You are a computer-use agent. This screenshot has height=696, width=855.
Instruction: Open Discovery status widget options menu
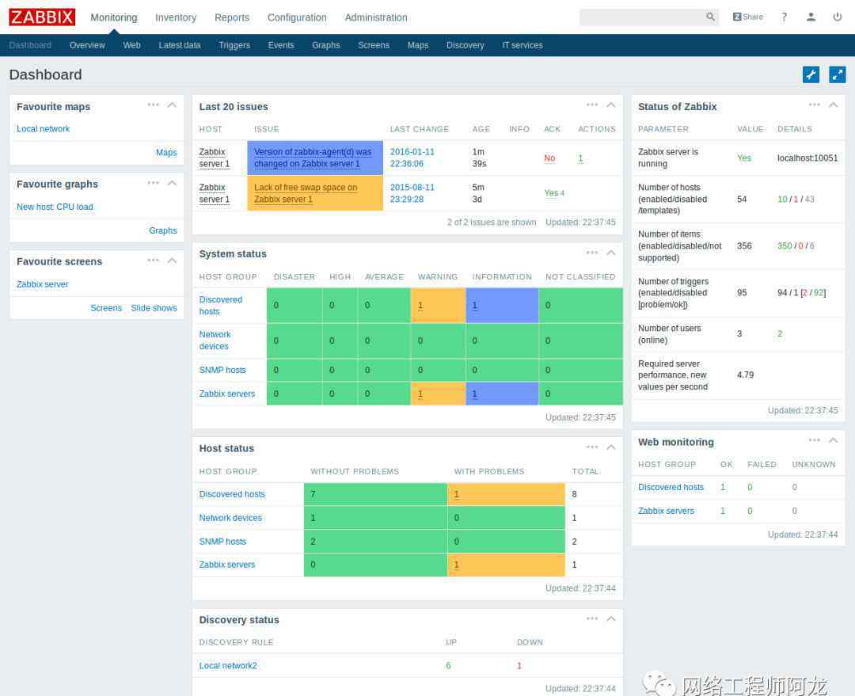(x=592, y=618)
